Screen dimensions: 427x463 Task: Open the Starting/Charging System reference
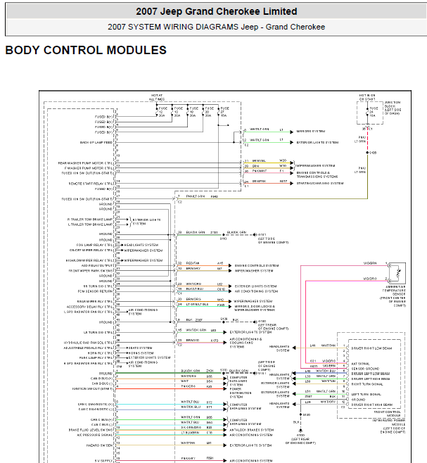tap(319, 183)
